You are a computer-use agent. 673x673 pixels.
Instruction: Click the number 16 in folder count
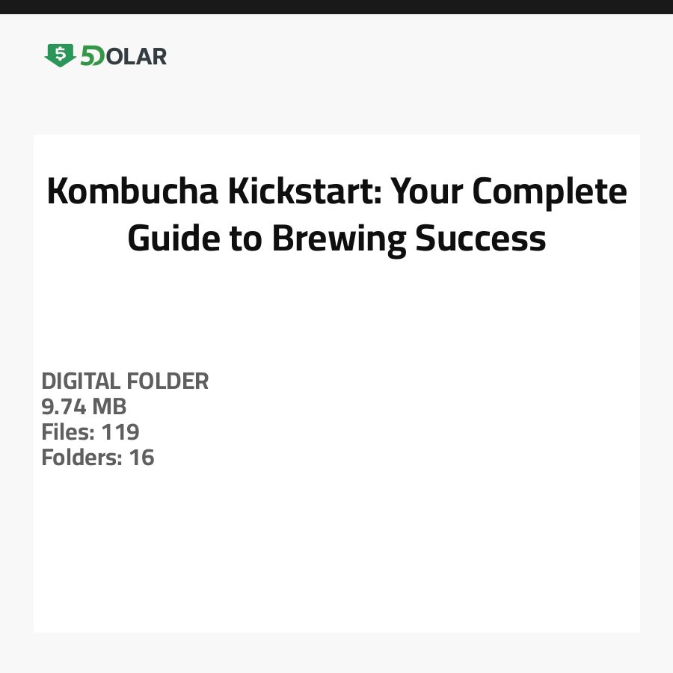pyautogui.click(x=141, y=458)
